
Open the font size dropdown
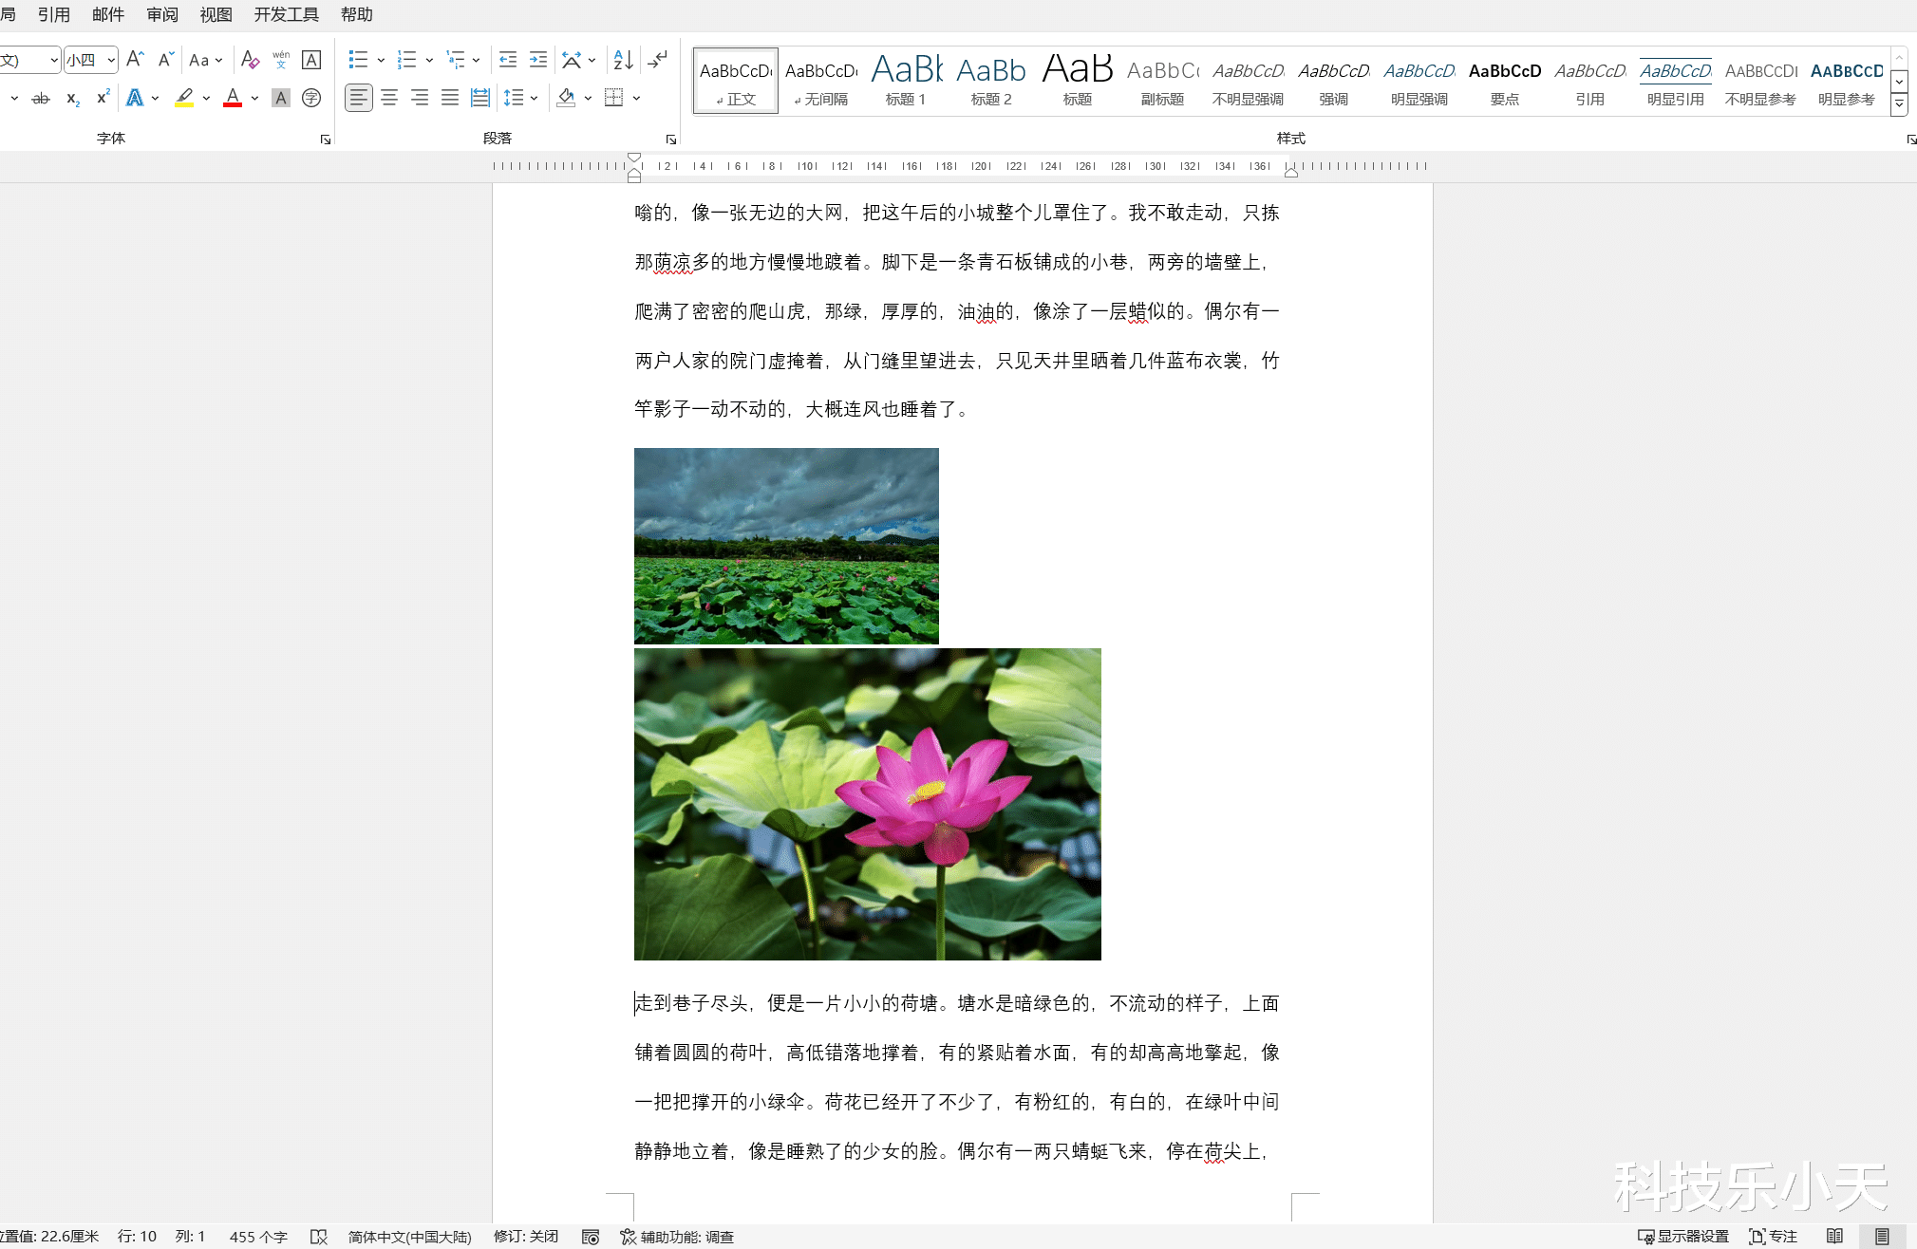[111, 60]
